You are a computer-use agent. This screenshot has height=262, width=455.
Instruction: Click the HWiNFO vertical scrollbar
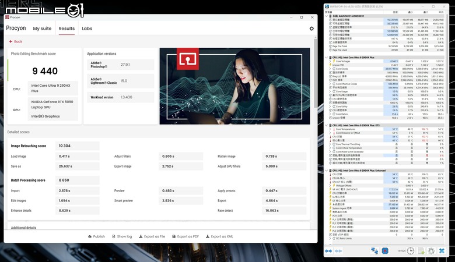447,63
